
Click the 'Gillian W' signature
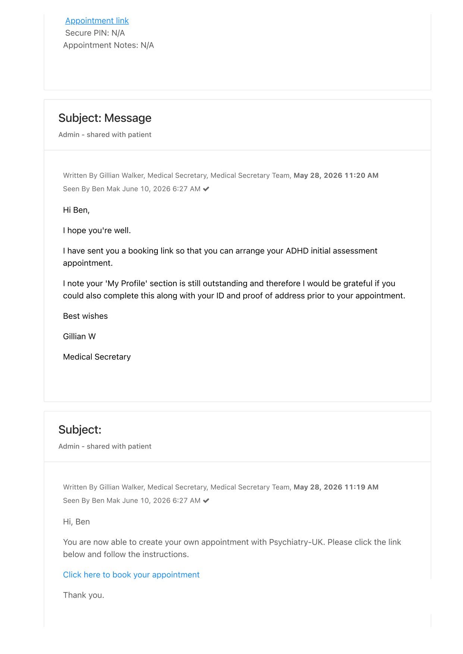(x=79, y=336)
